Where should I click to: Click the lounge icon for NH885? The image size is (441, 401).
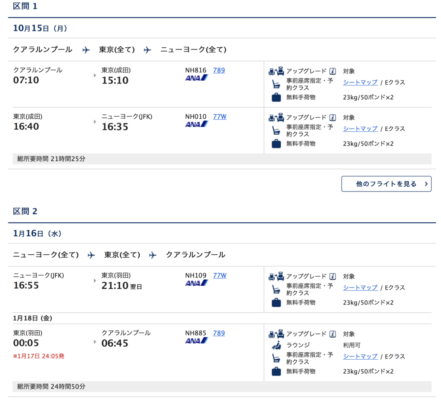point(276,345)
